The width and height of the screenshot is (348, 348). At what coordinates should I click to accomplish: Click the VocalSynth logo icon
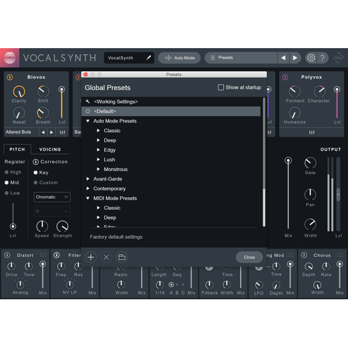[x=9, y=57]
